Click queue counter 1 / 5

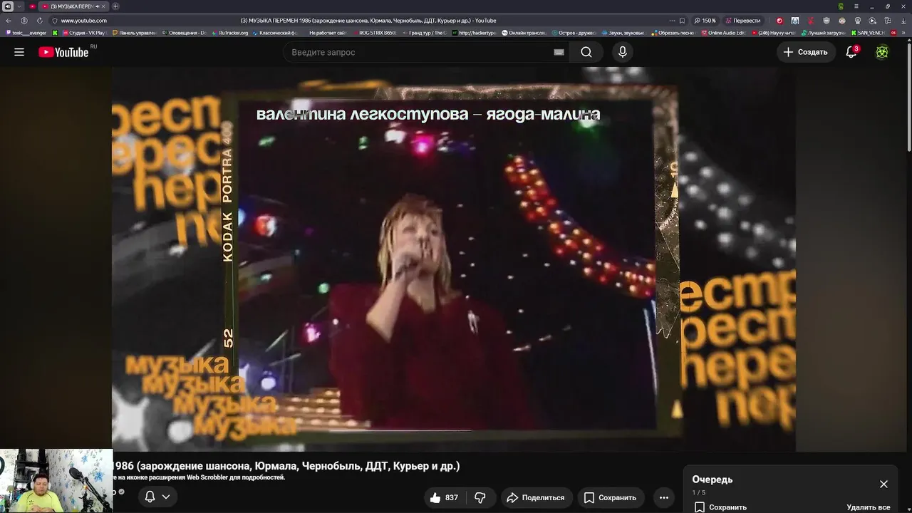[698, 492]
